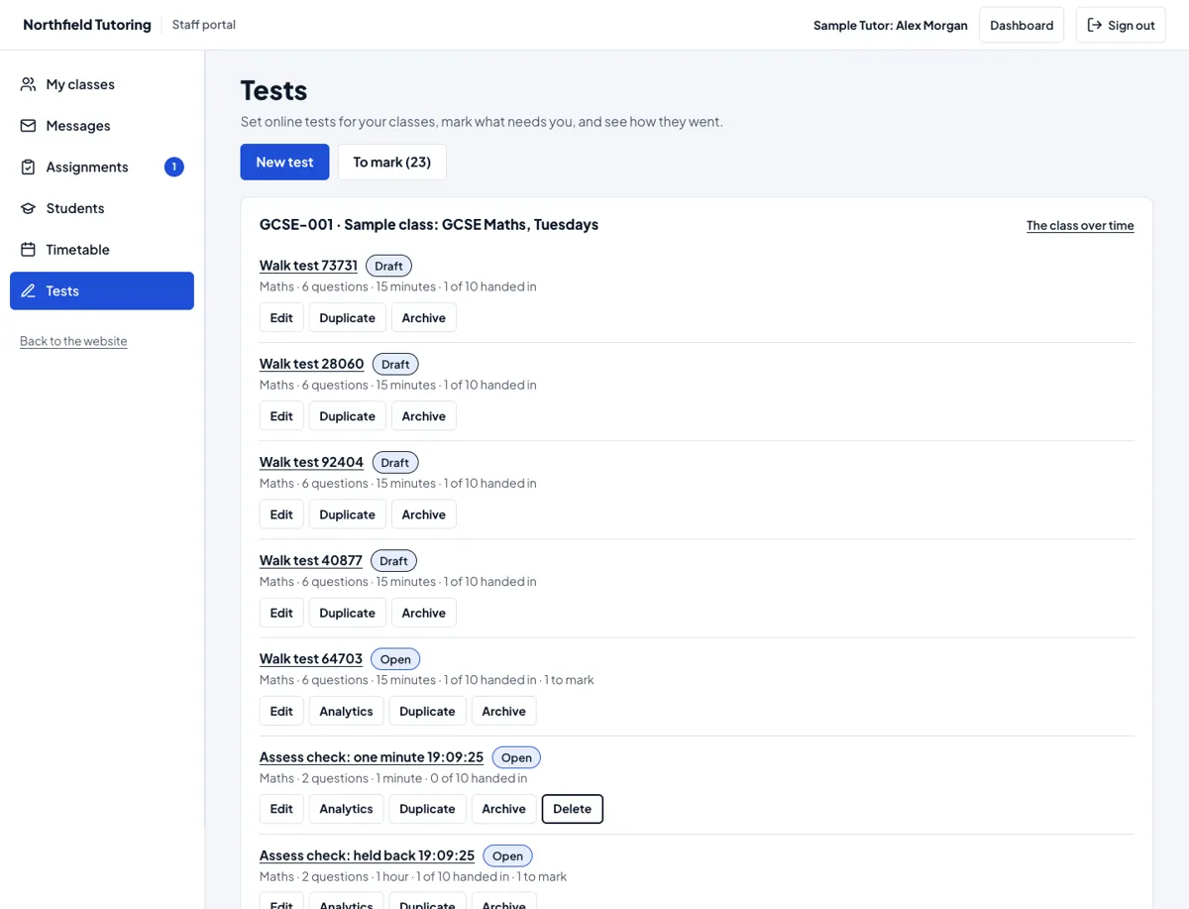The height and width of the screenshot is (909, 1189).
Task: Duplicate Walk test 40877
Action: [x=347, y=613]
